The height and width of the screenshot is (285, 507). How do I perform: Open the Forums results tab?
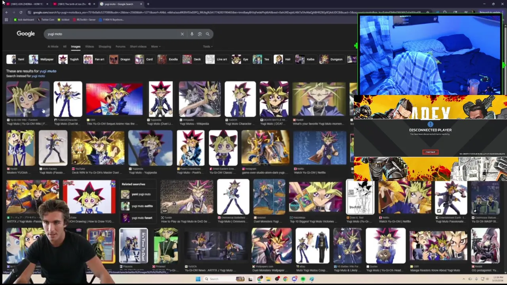tap(120, 47)
